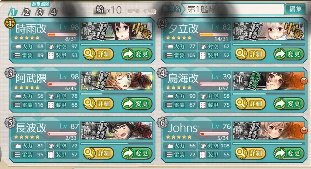The width and height of the screenshot is (311, 169).
Task: Click 変更 button on Johnston's card
Action: [289, 153]
